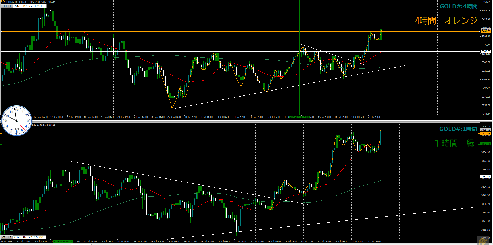Click the orange line handle at H4 chart left edge

coord(1,32)
